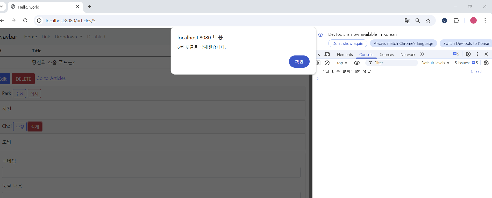This screenshot has height=198, width=492.
Task: Click the DevTools info icon
Action: (320, 35)
